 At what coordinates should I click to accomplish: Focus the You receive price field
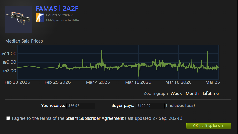click(81, 106)
